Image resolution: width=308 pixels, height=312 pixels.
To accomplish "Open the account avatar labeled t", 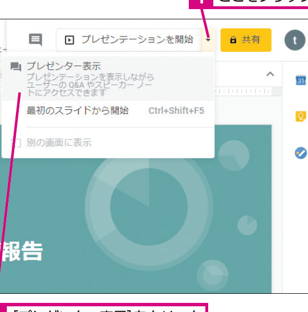I will (295, 40).
